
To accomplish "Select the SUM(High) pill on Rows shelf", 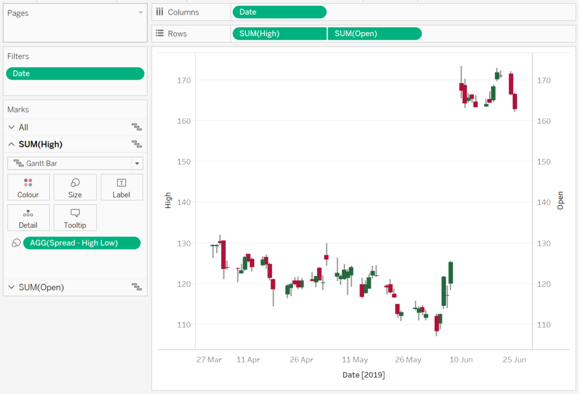I will (279, 33).
